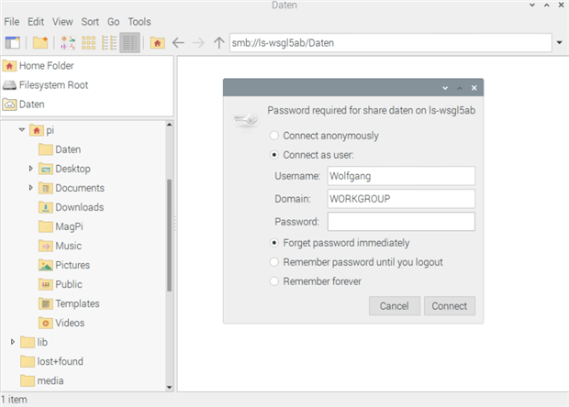This screenshot has width=569, height=407.
Task: Go to home folder via toolbar icon
Action: 158,42
